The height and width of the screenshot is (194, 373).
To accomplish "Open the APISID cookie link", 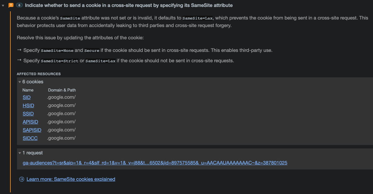I will click(x=30, y=122).
